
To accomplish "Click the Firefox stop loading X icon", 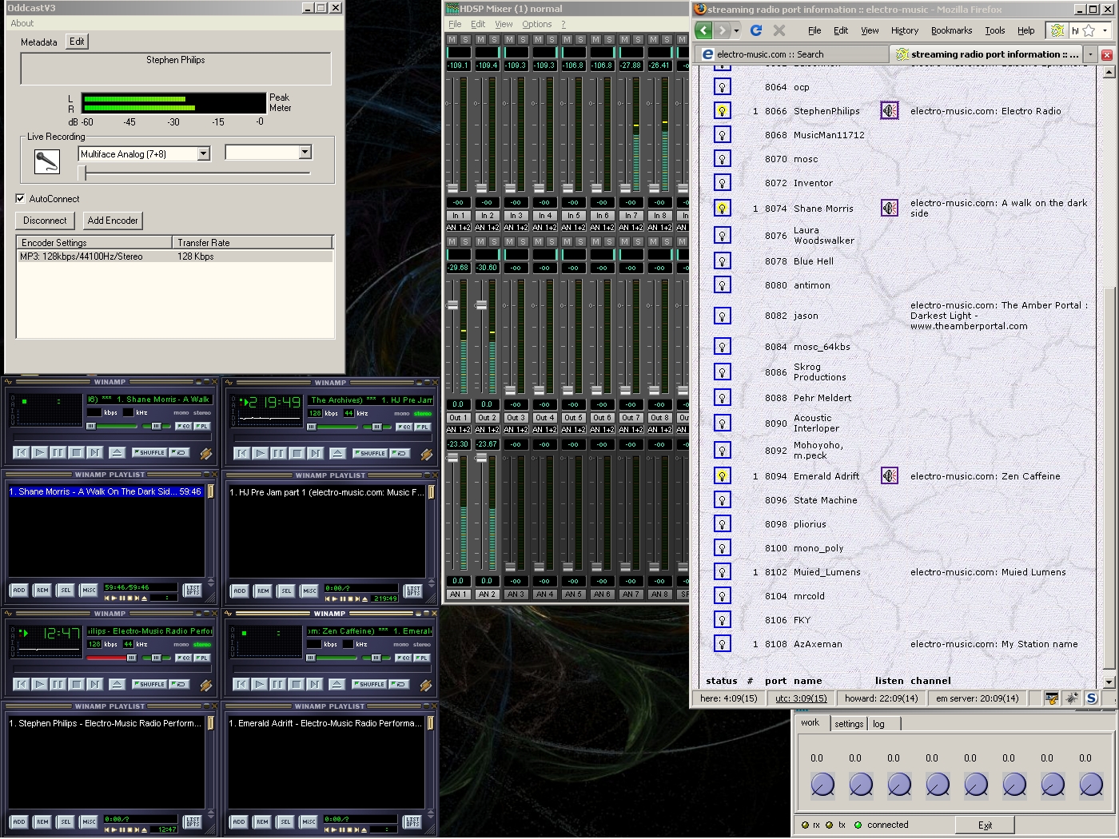I will click(779, 30).
